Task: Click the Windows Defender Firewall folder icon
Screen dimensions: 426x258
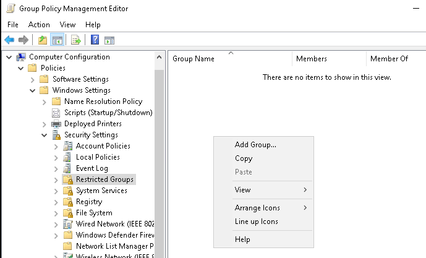Action: [67, 235]
